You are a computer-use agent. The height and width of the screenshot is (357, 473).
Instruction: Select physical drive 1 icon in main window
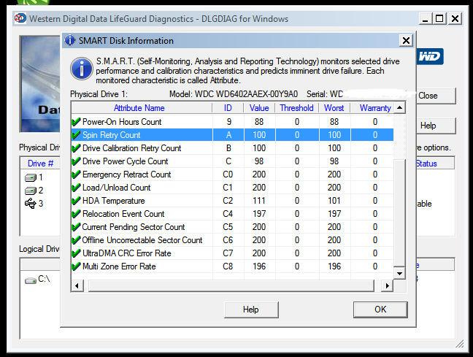tap(31, 177)
